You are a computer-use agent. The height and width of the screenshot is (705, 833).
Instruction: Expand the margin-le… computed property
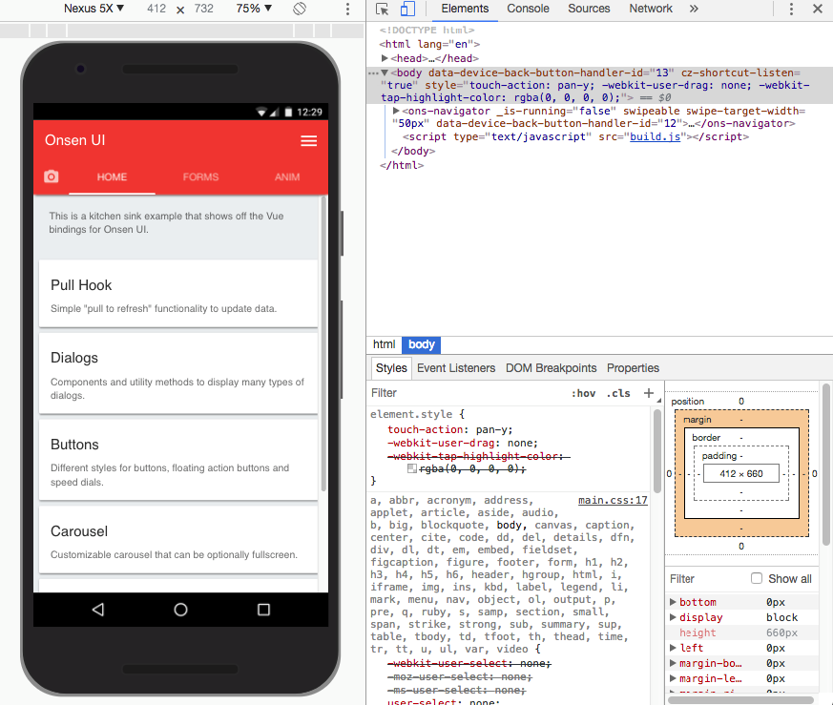pos(673,678)
